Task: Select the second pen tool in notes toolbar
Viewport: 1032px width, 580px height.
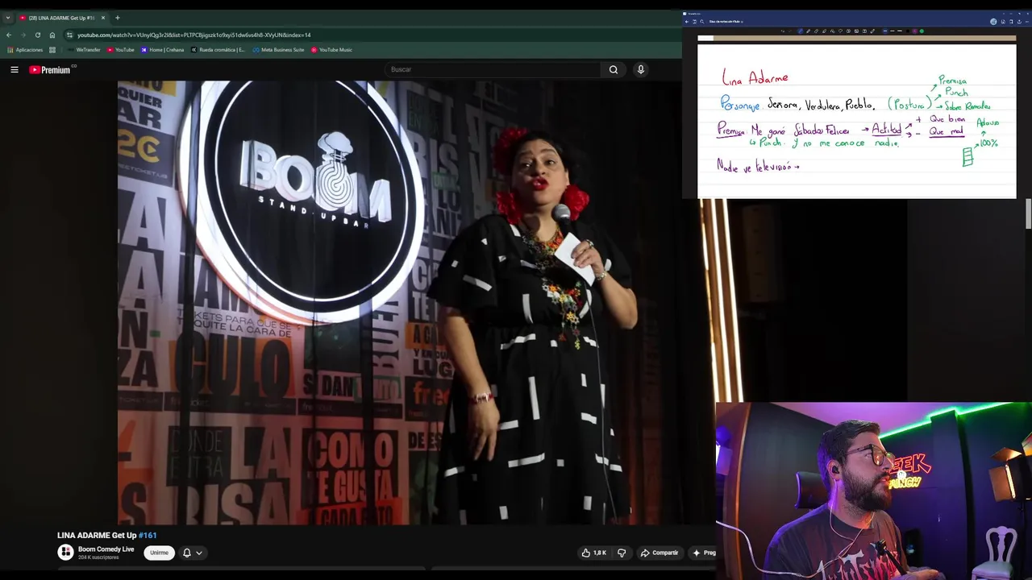Action: coord(808,31)
